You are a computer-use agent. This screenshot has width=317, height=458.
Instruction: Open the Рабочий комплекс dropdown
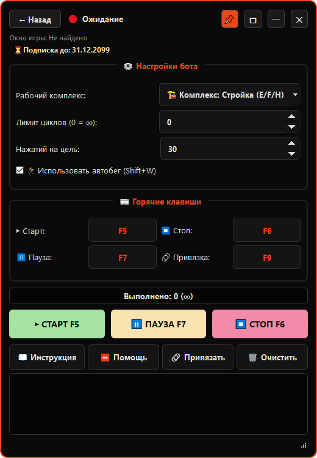230,95
